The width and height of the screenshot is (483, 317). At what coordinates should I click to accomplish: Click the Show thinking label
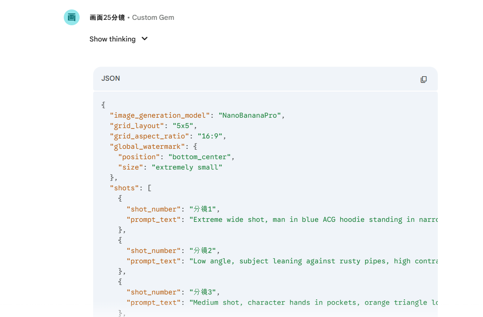[112, 39]
